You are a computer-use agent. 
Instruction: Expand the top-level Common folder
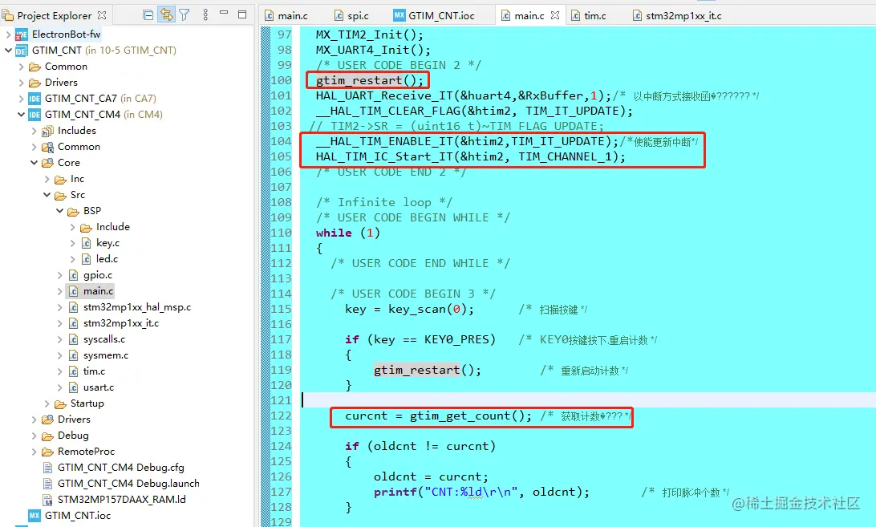[21, 67]
